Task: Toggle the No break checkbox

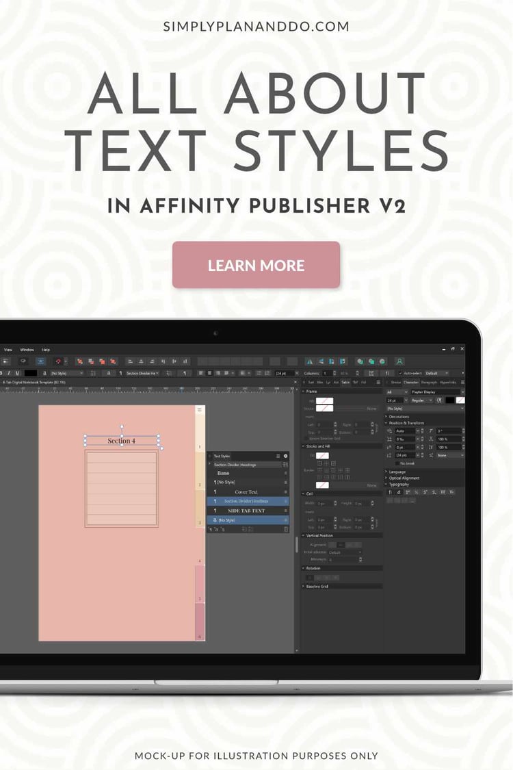Action: coord(397,463)
